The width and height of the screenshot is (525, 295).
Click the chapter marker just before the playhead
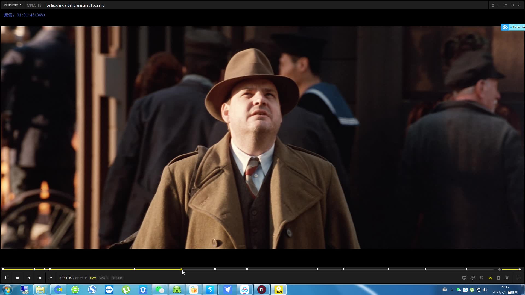(x=135, y=269)
